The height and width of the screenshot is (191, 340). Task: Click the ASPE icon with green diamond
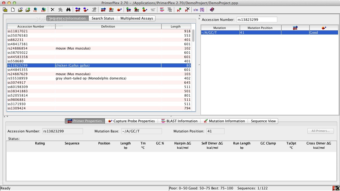tap(137, 10)
